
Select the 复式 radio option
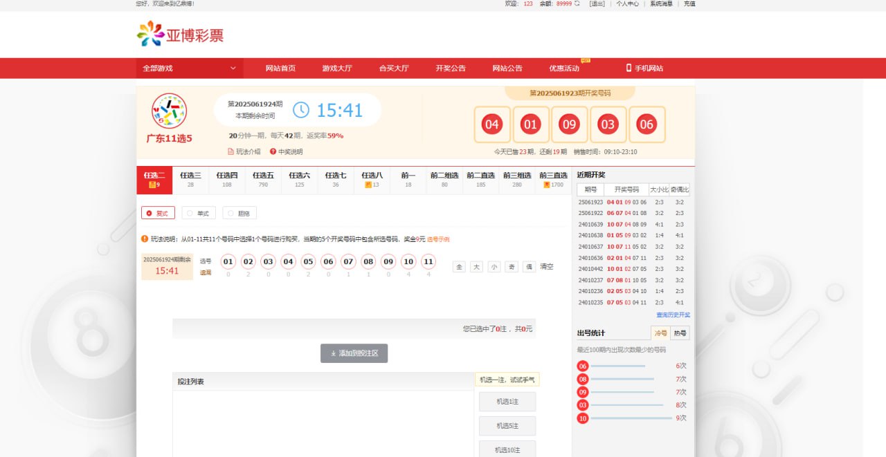[x=150, y=213]
